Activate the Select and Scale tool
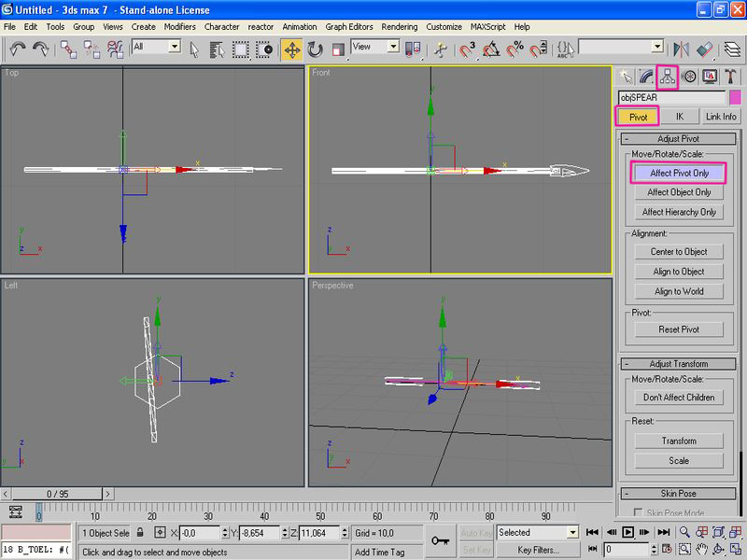 point(338,49)
